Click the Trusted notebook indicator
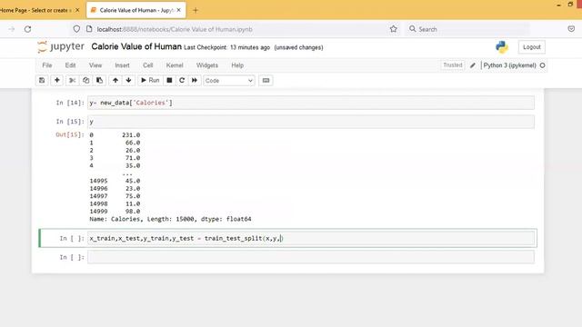 (x=453, y=65)
